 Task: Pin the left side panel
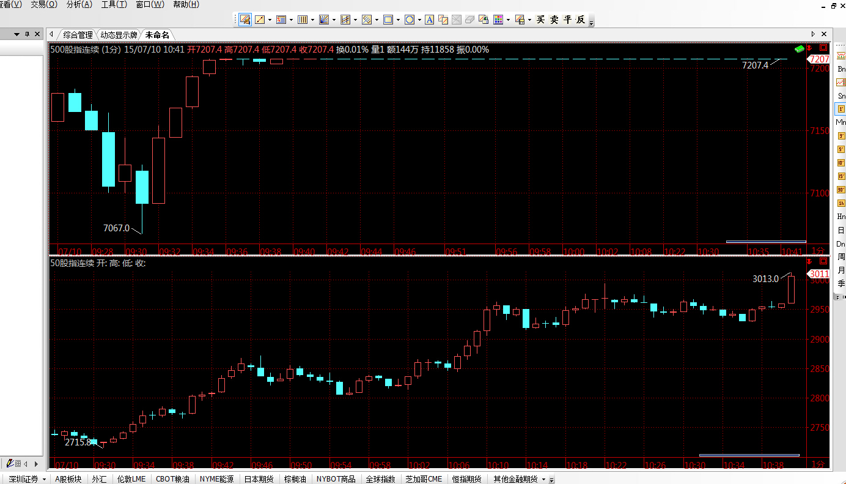[28, 34]
